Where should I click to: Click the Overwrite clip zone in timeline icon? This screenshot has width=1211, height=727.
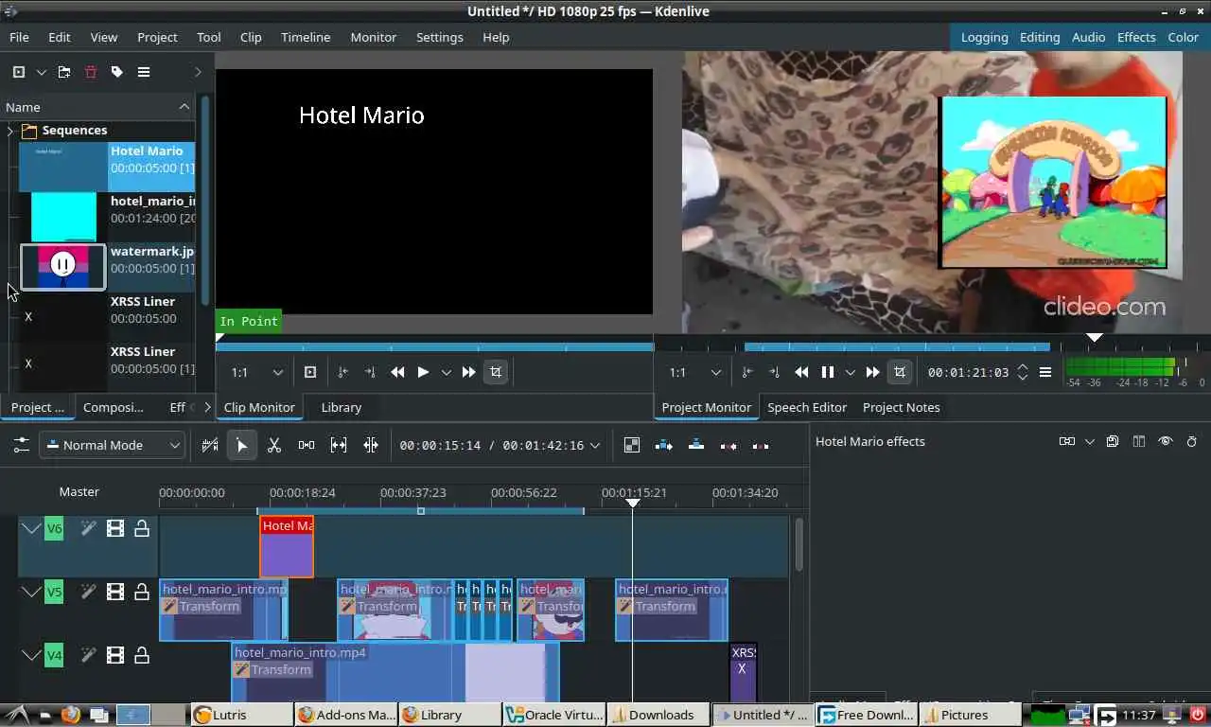tap(696, 445)
